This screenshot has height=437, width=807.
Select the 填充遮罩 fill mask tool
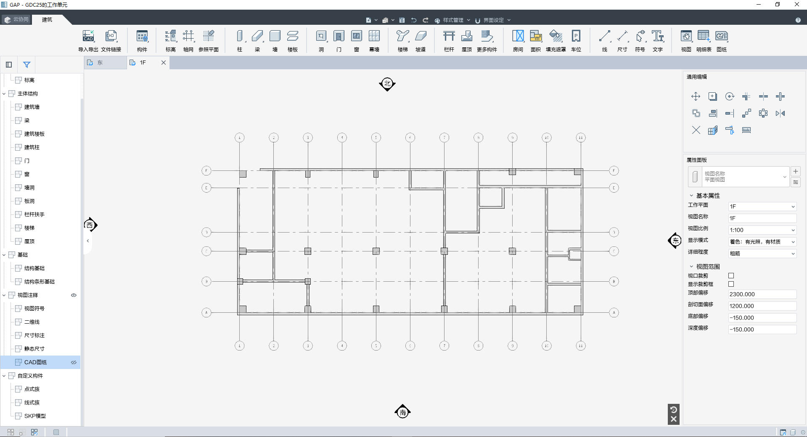(556, 41)
